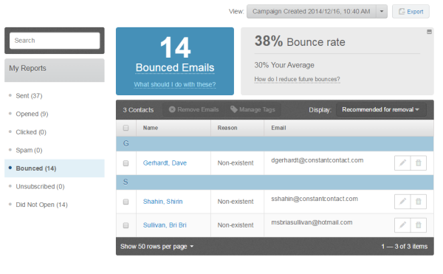The image size is (443, 274).
Task: Tick the select-all checkbox in the table header
Action: click(x=126, y=128)
